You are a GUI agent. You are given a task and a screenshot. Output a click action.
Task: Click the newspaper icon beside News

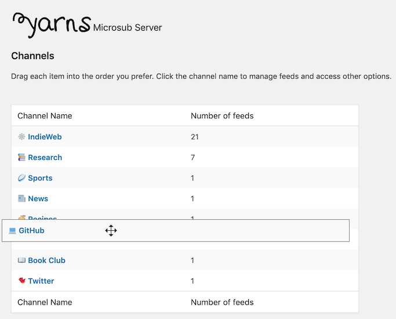[21, 198]
